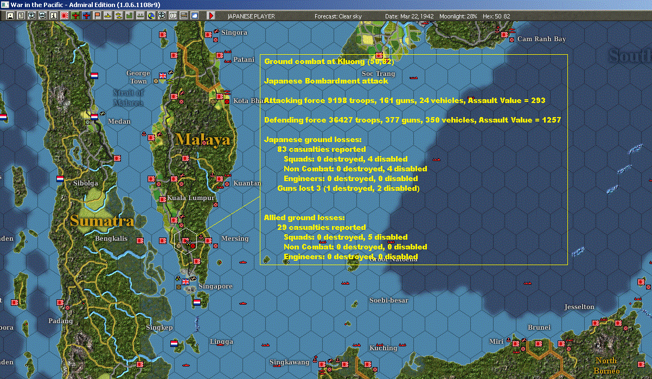Screen dimensions: 652x379
Task: Click the "JAPANESE PLAYER" label in toolbar
Action: [251, 16]
